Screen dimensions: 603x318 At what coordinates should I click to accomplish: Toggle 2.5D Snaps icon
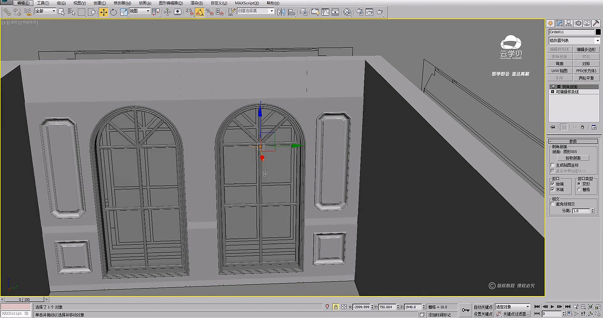190,11
